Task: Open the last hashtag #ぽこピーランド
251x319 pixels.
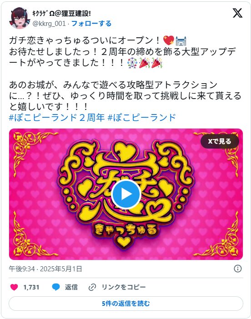Action: pyautogui.click(x=142, y=118)
